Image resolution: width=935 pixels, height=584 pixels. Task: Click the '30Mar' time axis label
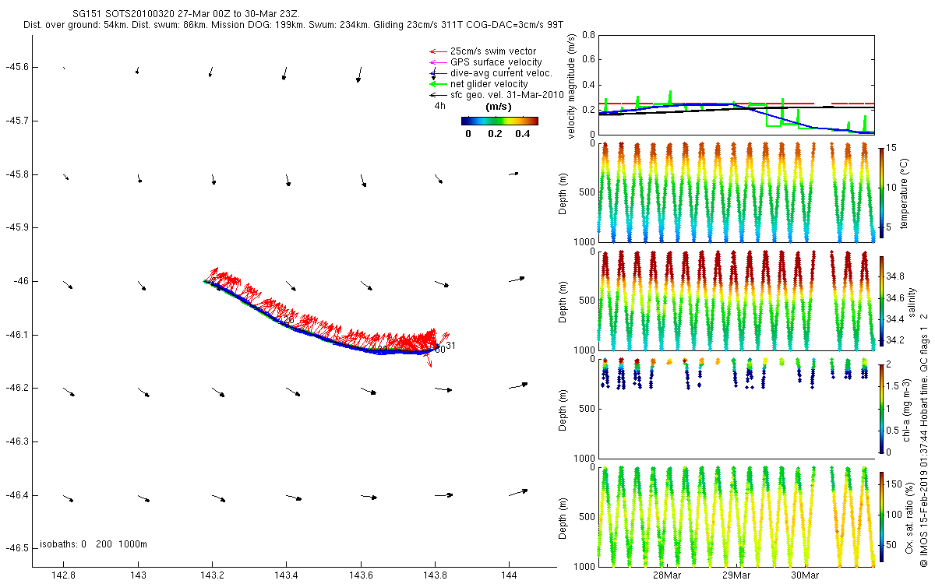click(805, 575)
